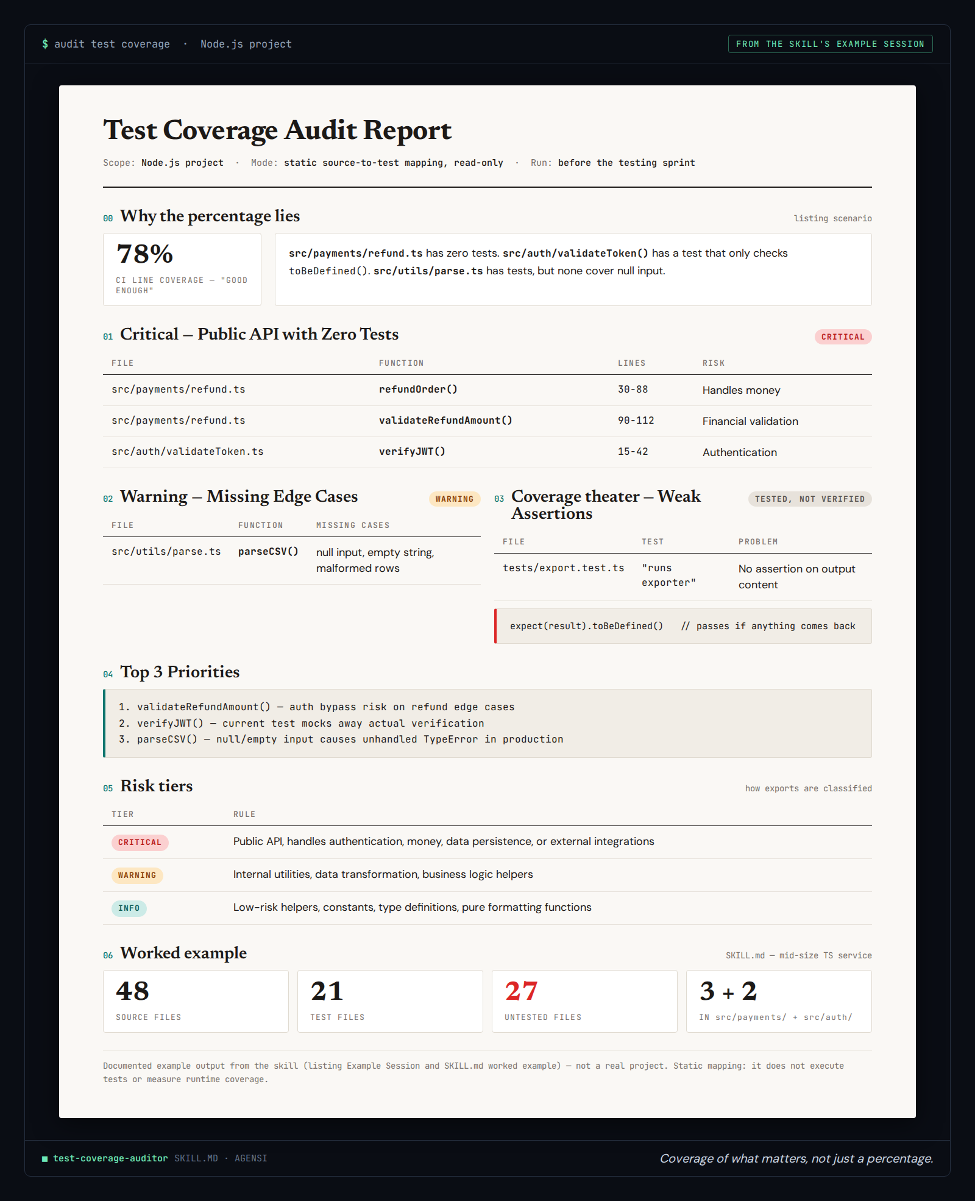Click the green dollar prompt symbol

click(45, 44)
